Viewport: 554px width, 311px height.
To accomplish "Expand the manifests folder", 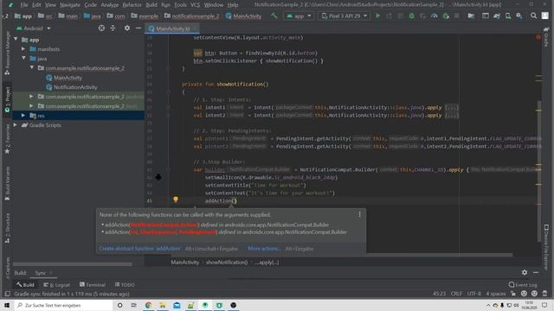I will (x=23, y=49).
